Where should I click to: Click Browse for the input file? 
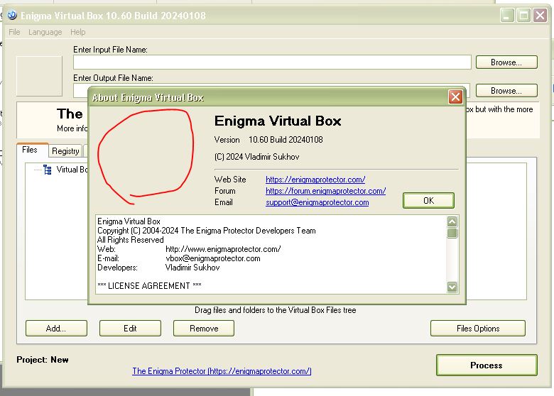[506, 62]
